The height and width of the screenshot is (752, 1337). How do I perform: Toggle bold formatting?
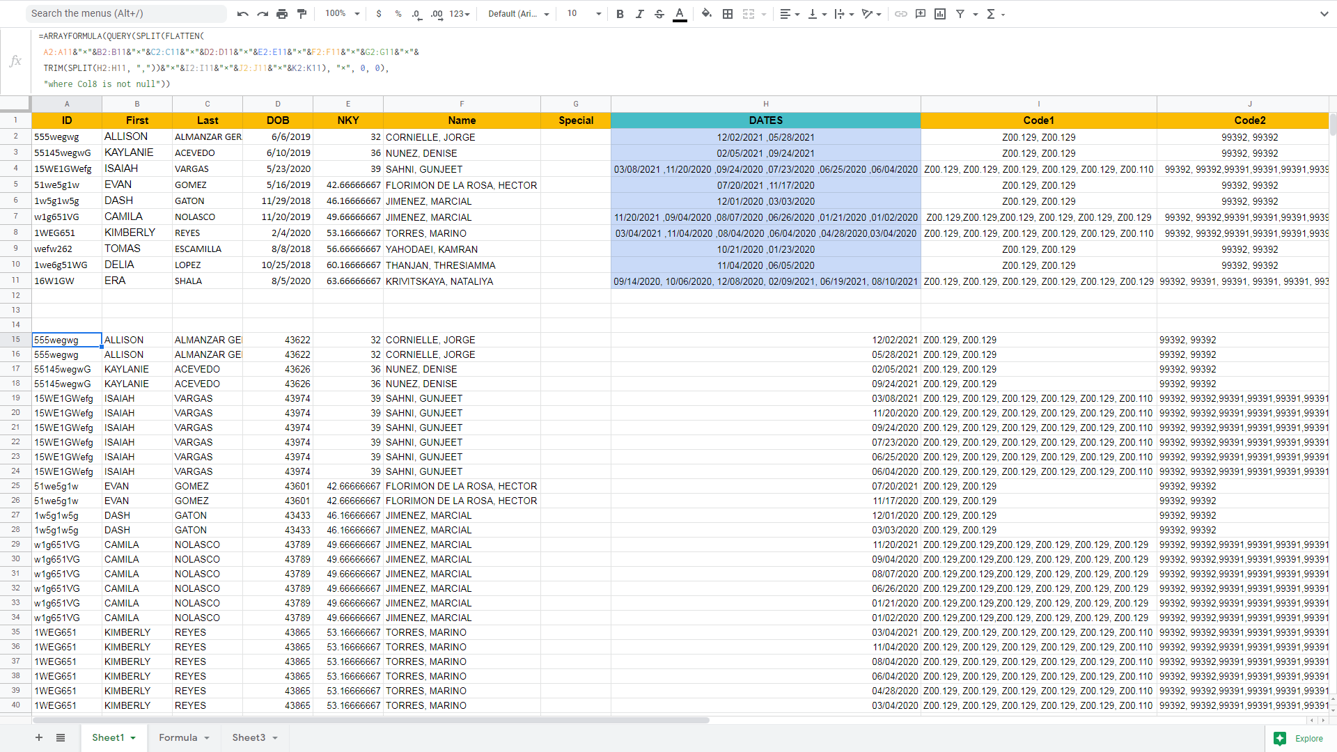620,14
